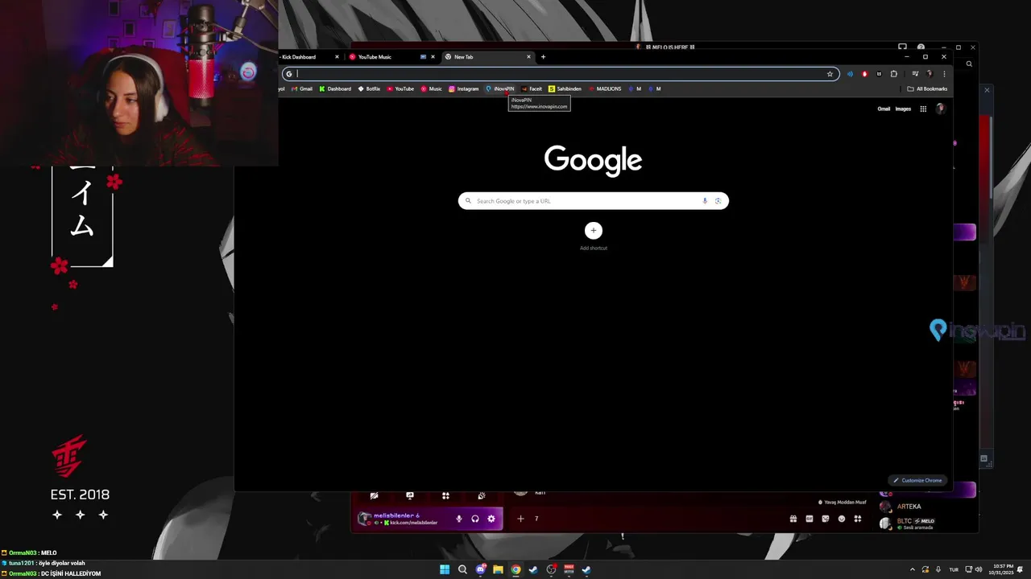Expand the All Bookmarks folder
Viewport: 1031px width, 579px height.
(927, 89)
